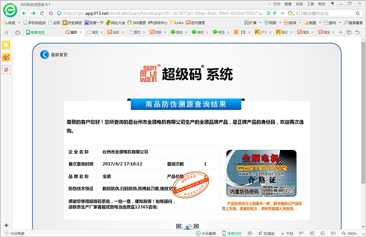The image size is (366, 237).
Task: Open the 手机收藏夹 bookmark
Action: pos(35,23)
